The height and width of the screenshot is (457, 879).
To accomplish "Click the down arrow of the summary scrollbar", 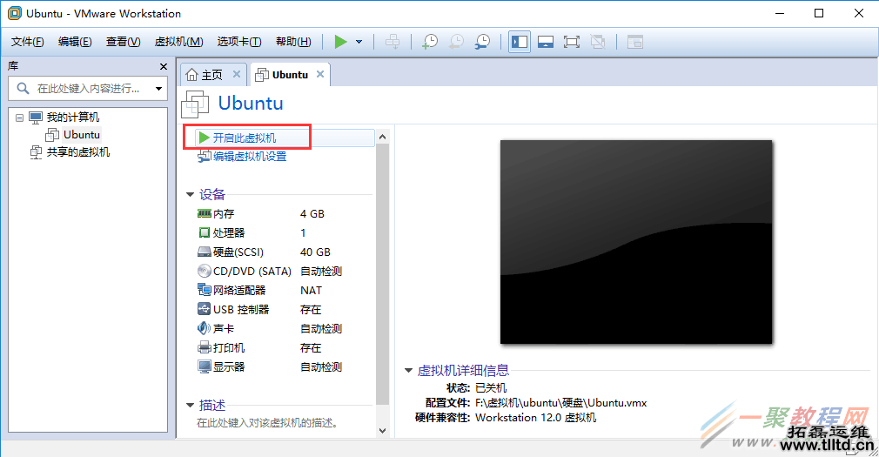I will coord(382,431).
